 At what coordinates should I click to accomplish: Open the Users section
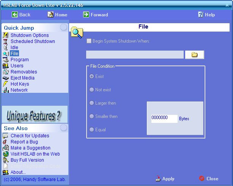point(17,66)
